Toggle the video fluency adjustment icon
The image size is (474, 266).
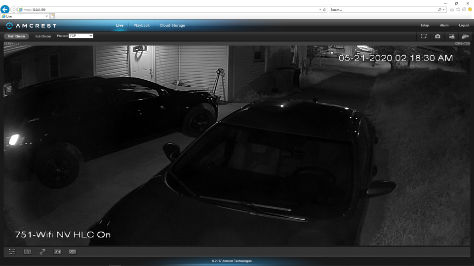click(72, 252)
